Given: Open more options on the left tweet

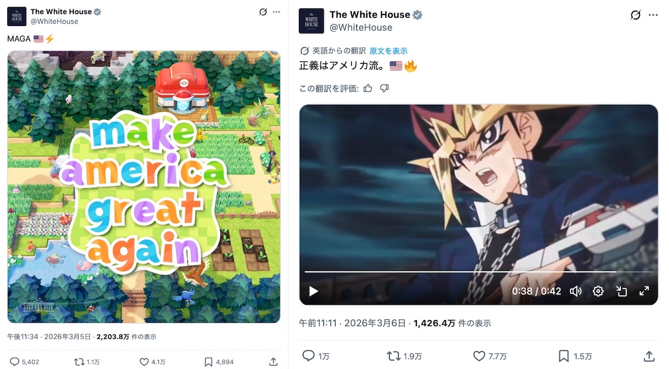Looking at the screenshot, I should [277, 12].
